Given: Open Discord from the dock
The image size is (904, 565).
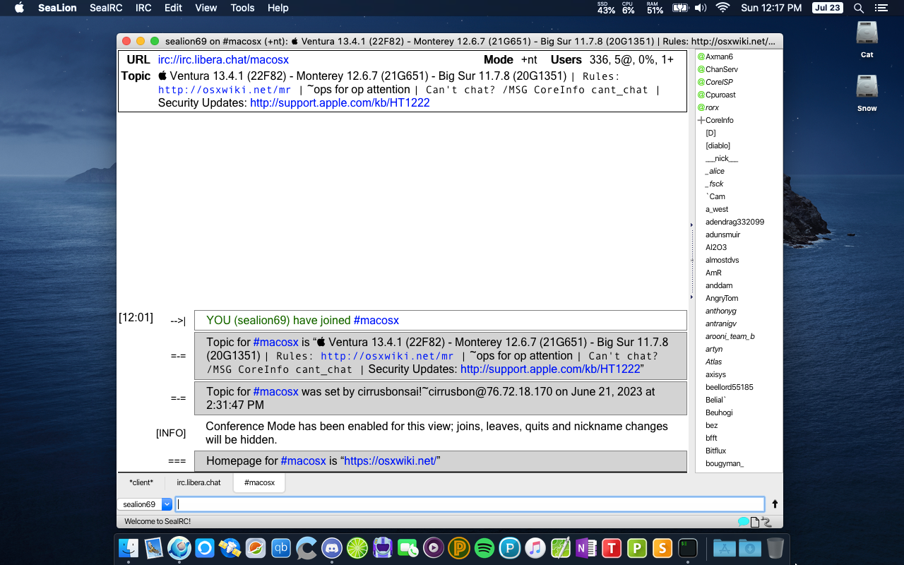Looking at the screenshot, I should click(x=332, y=547).
